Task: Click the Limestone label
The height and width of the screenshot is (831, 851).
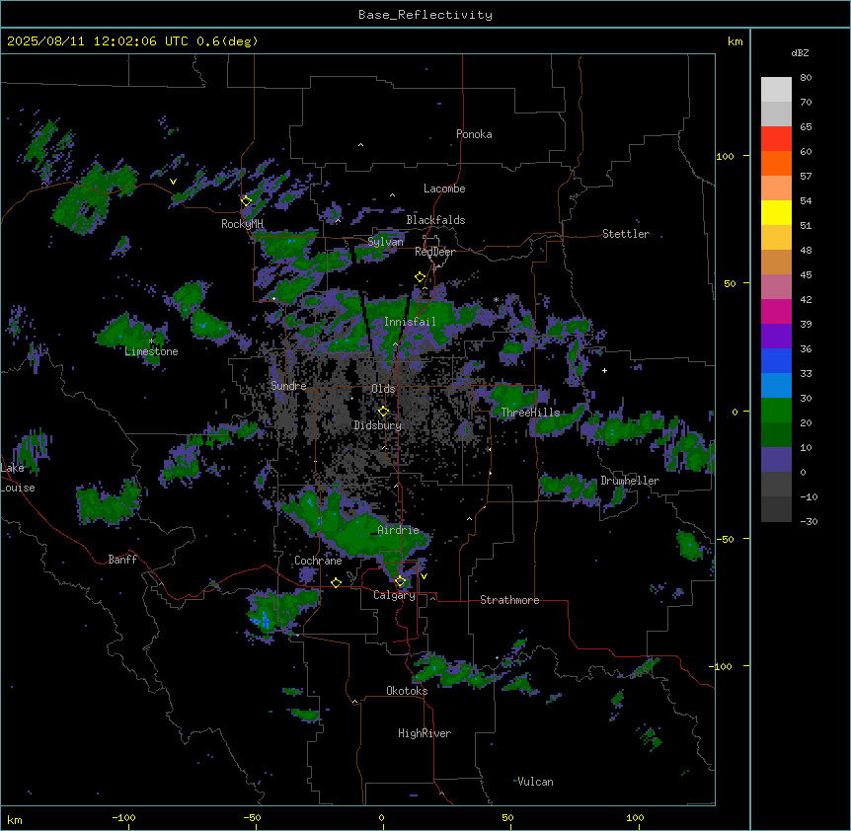Action: [151, 351]
